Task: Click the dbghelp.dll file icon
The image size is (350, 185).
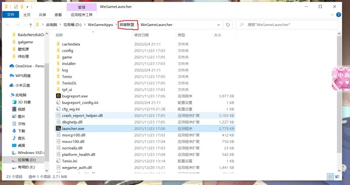Action: tap(58, 122)
